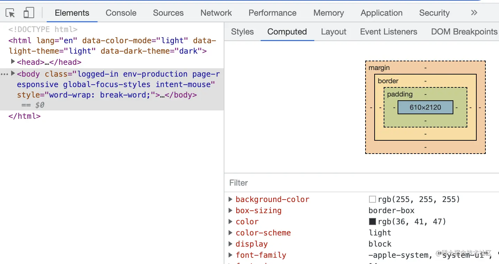Expand the background-color computed property
499x264 pixels.
[x=230, y=199]
